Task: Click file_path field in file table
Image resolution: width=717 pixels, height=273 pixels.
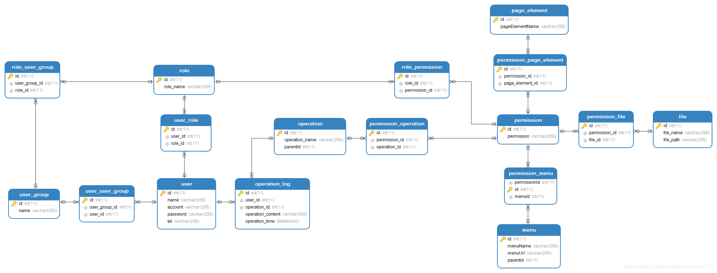Action: pyautogui.click(x=685, y=140)
